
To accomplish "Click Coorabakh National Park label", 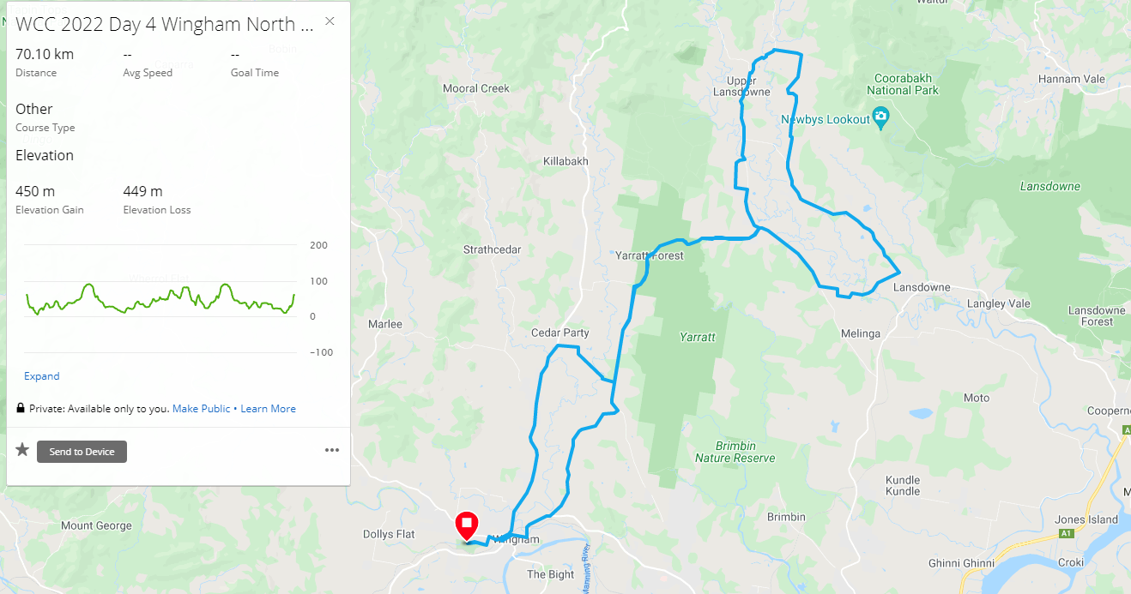I will point(903,84).
